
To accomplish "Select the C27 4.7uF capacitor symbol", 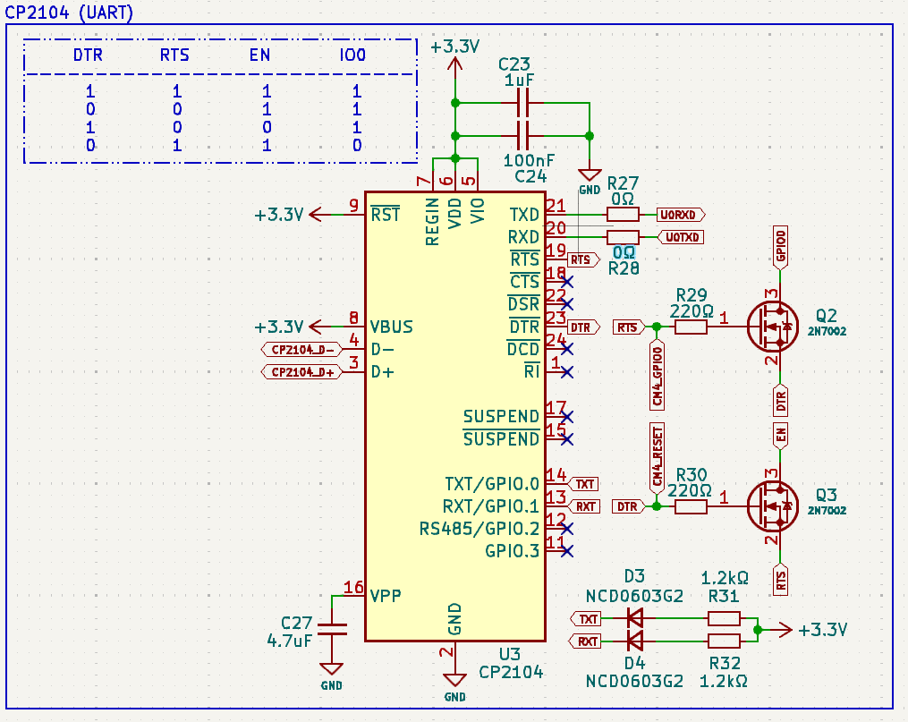I will [332, 629].
